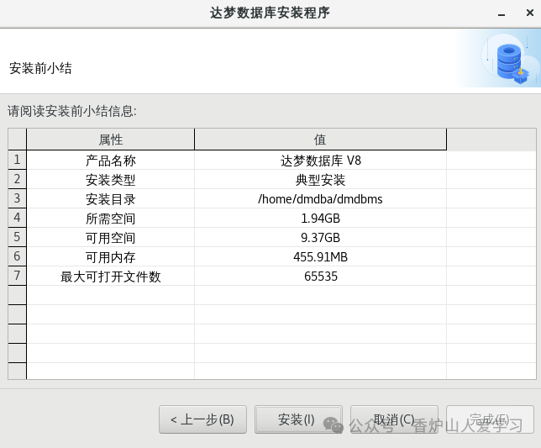Click row header number 4

click(x=17, y=218)
